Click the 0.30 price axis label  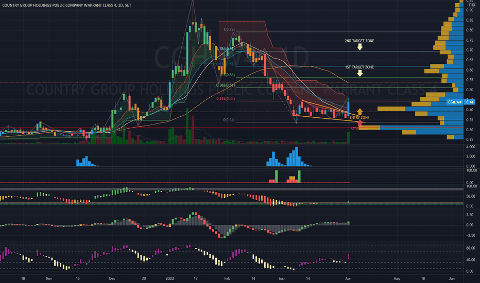pos(470,130)
